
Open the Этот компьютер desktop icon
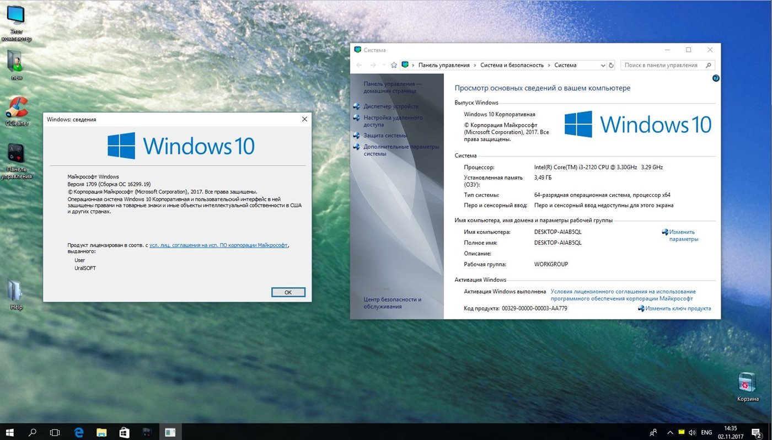pos(16,23)
